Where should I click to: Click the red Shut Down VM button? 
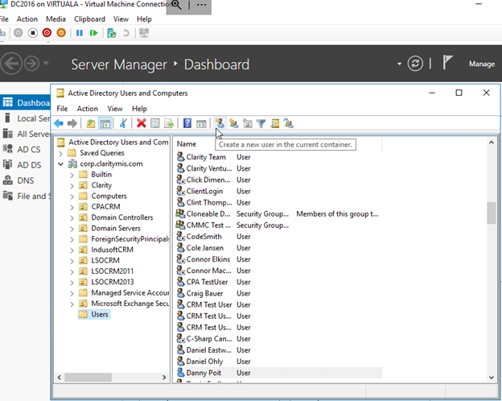click(47, 33)
